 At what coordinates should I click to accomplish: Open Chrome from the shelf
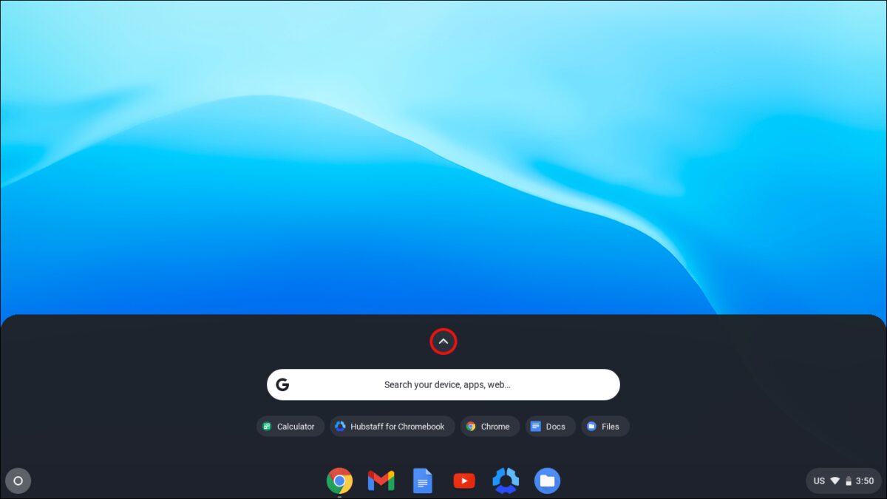[x=339, y=481]
